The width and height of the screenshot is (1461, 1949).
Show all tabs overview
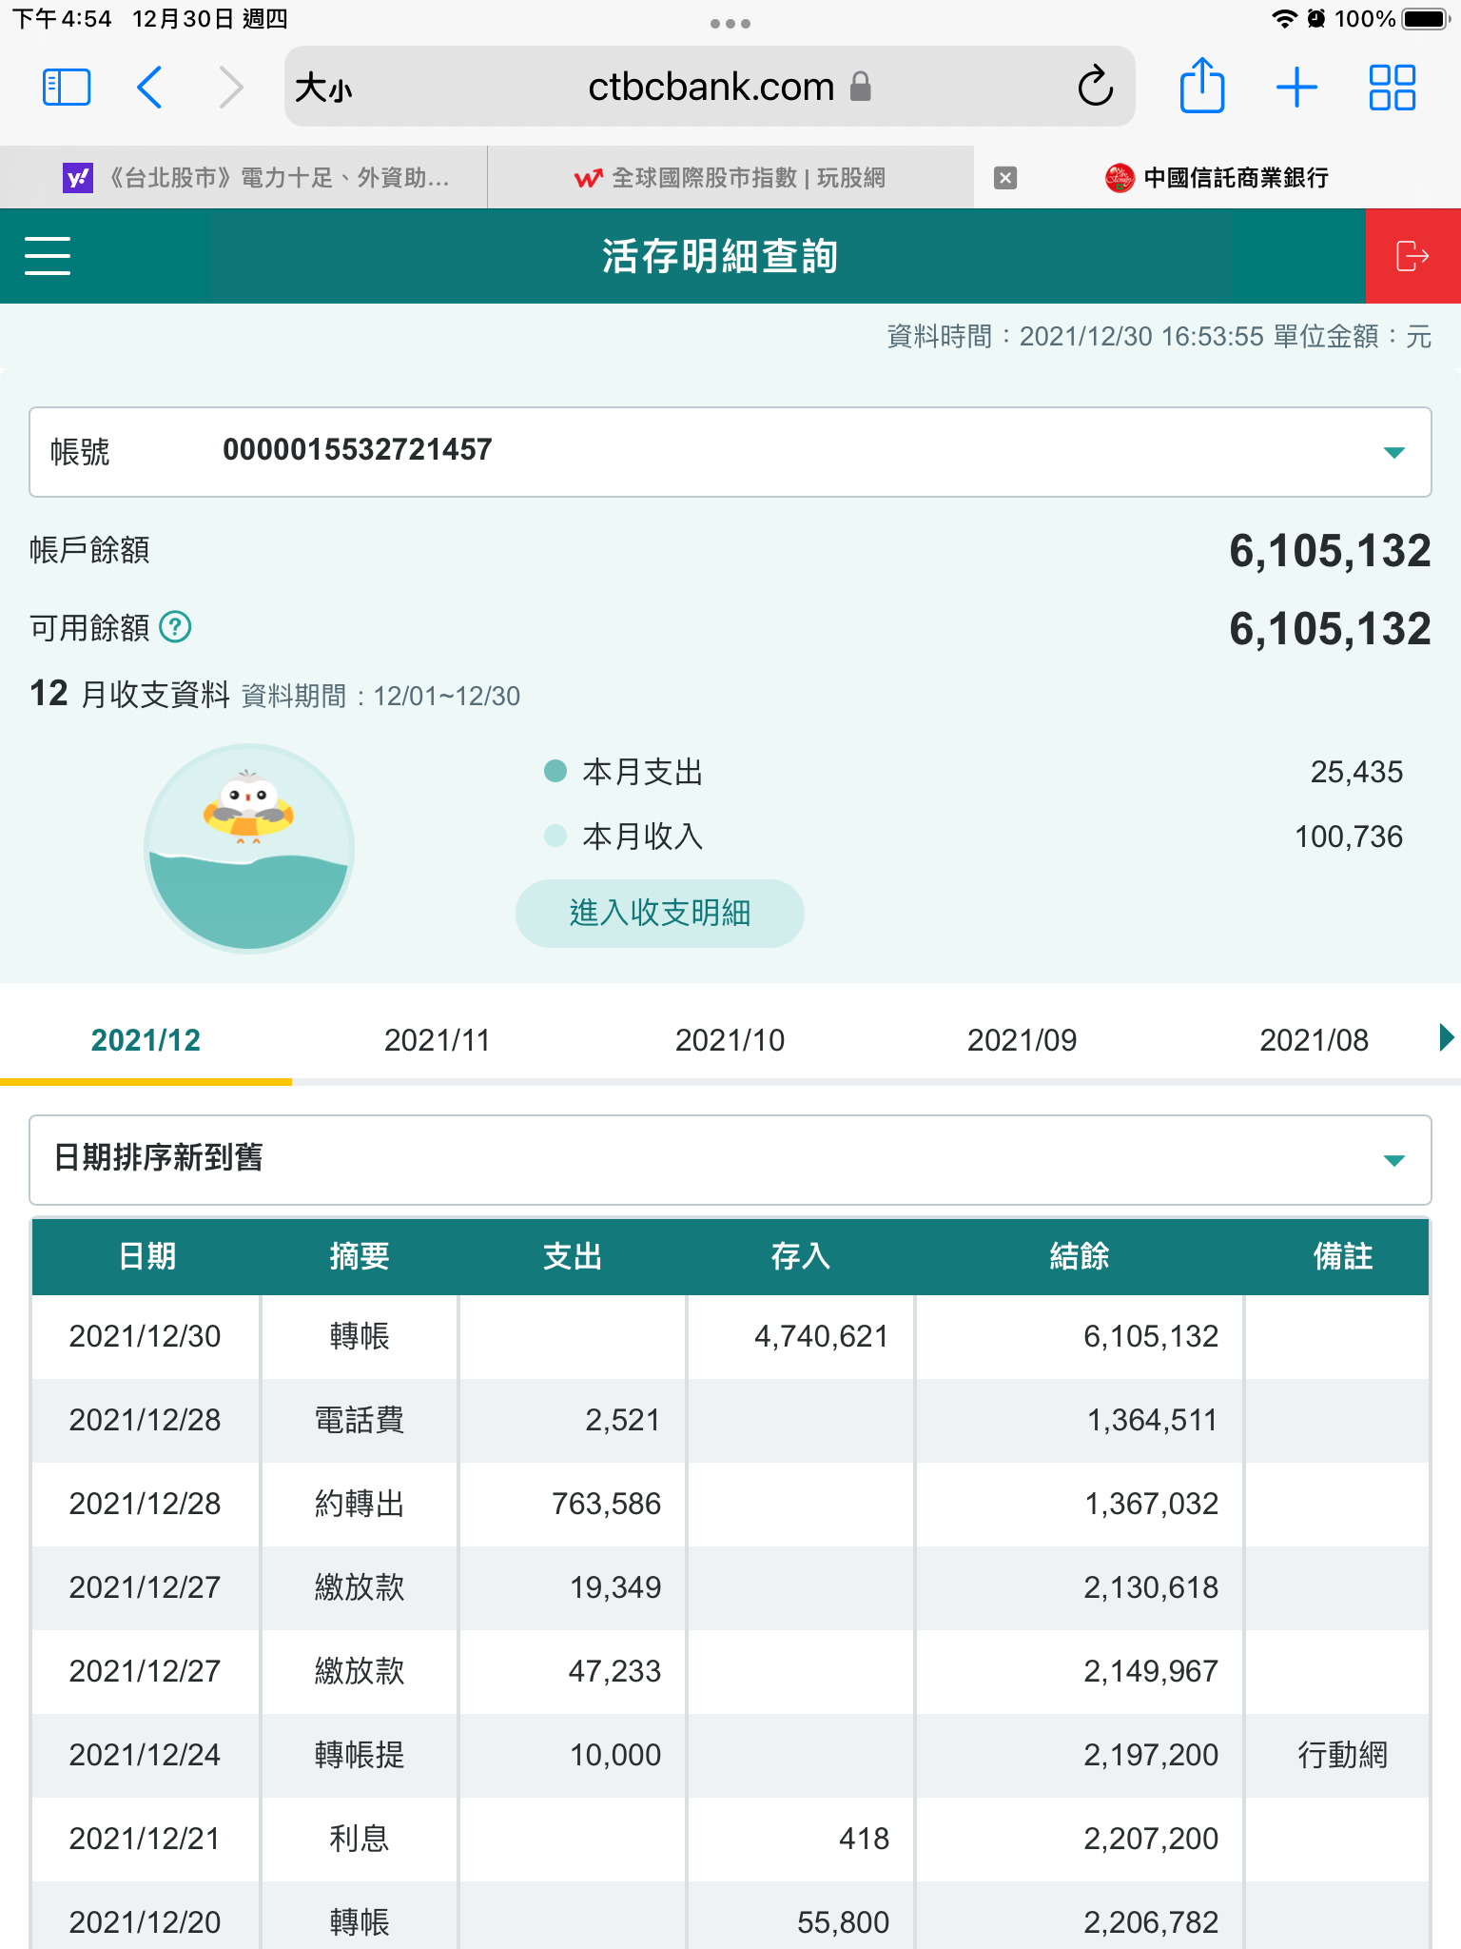point(1392,88)
